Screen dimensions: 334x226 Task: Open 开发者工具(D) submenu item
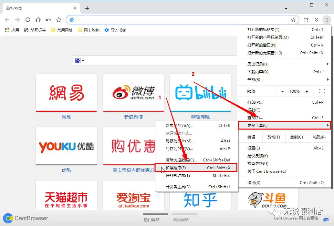click(197, 187)
